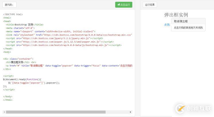
Task: Click the 点我 popover link
Action: (x=167, y=25)
